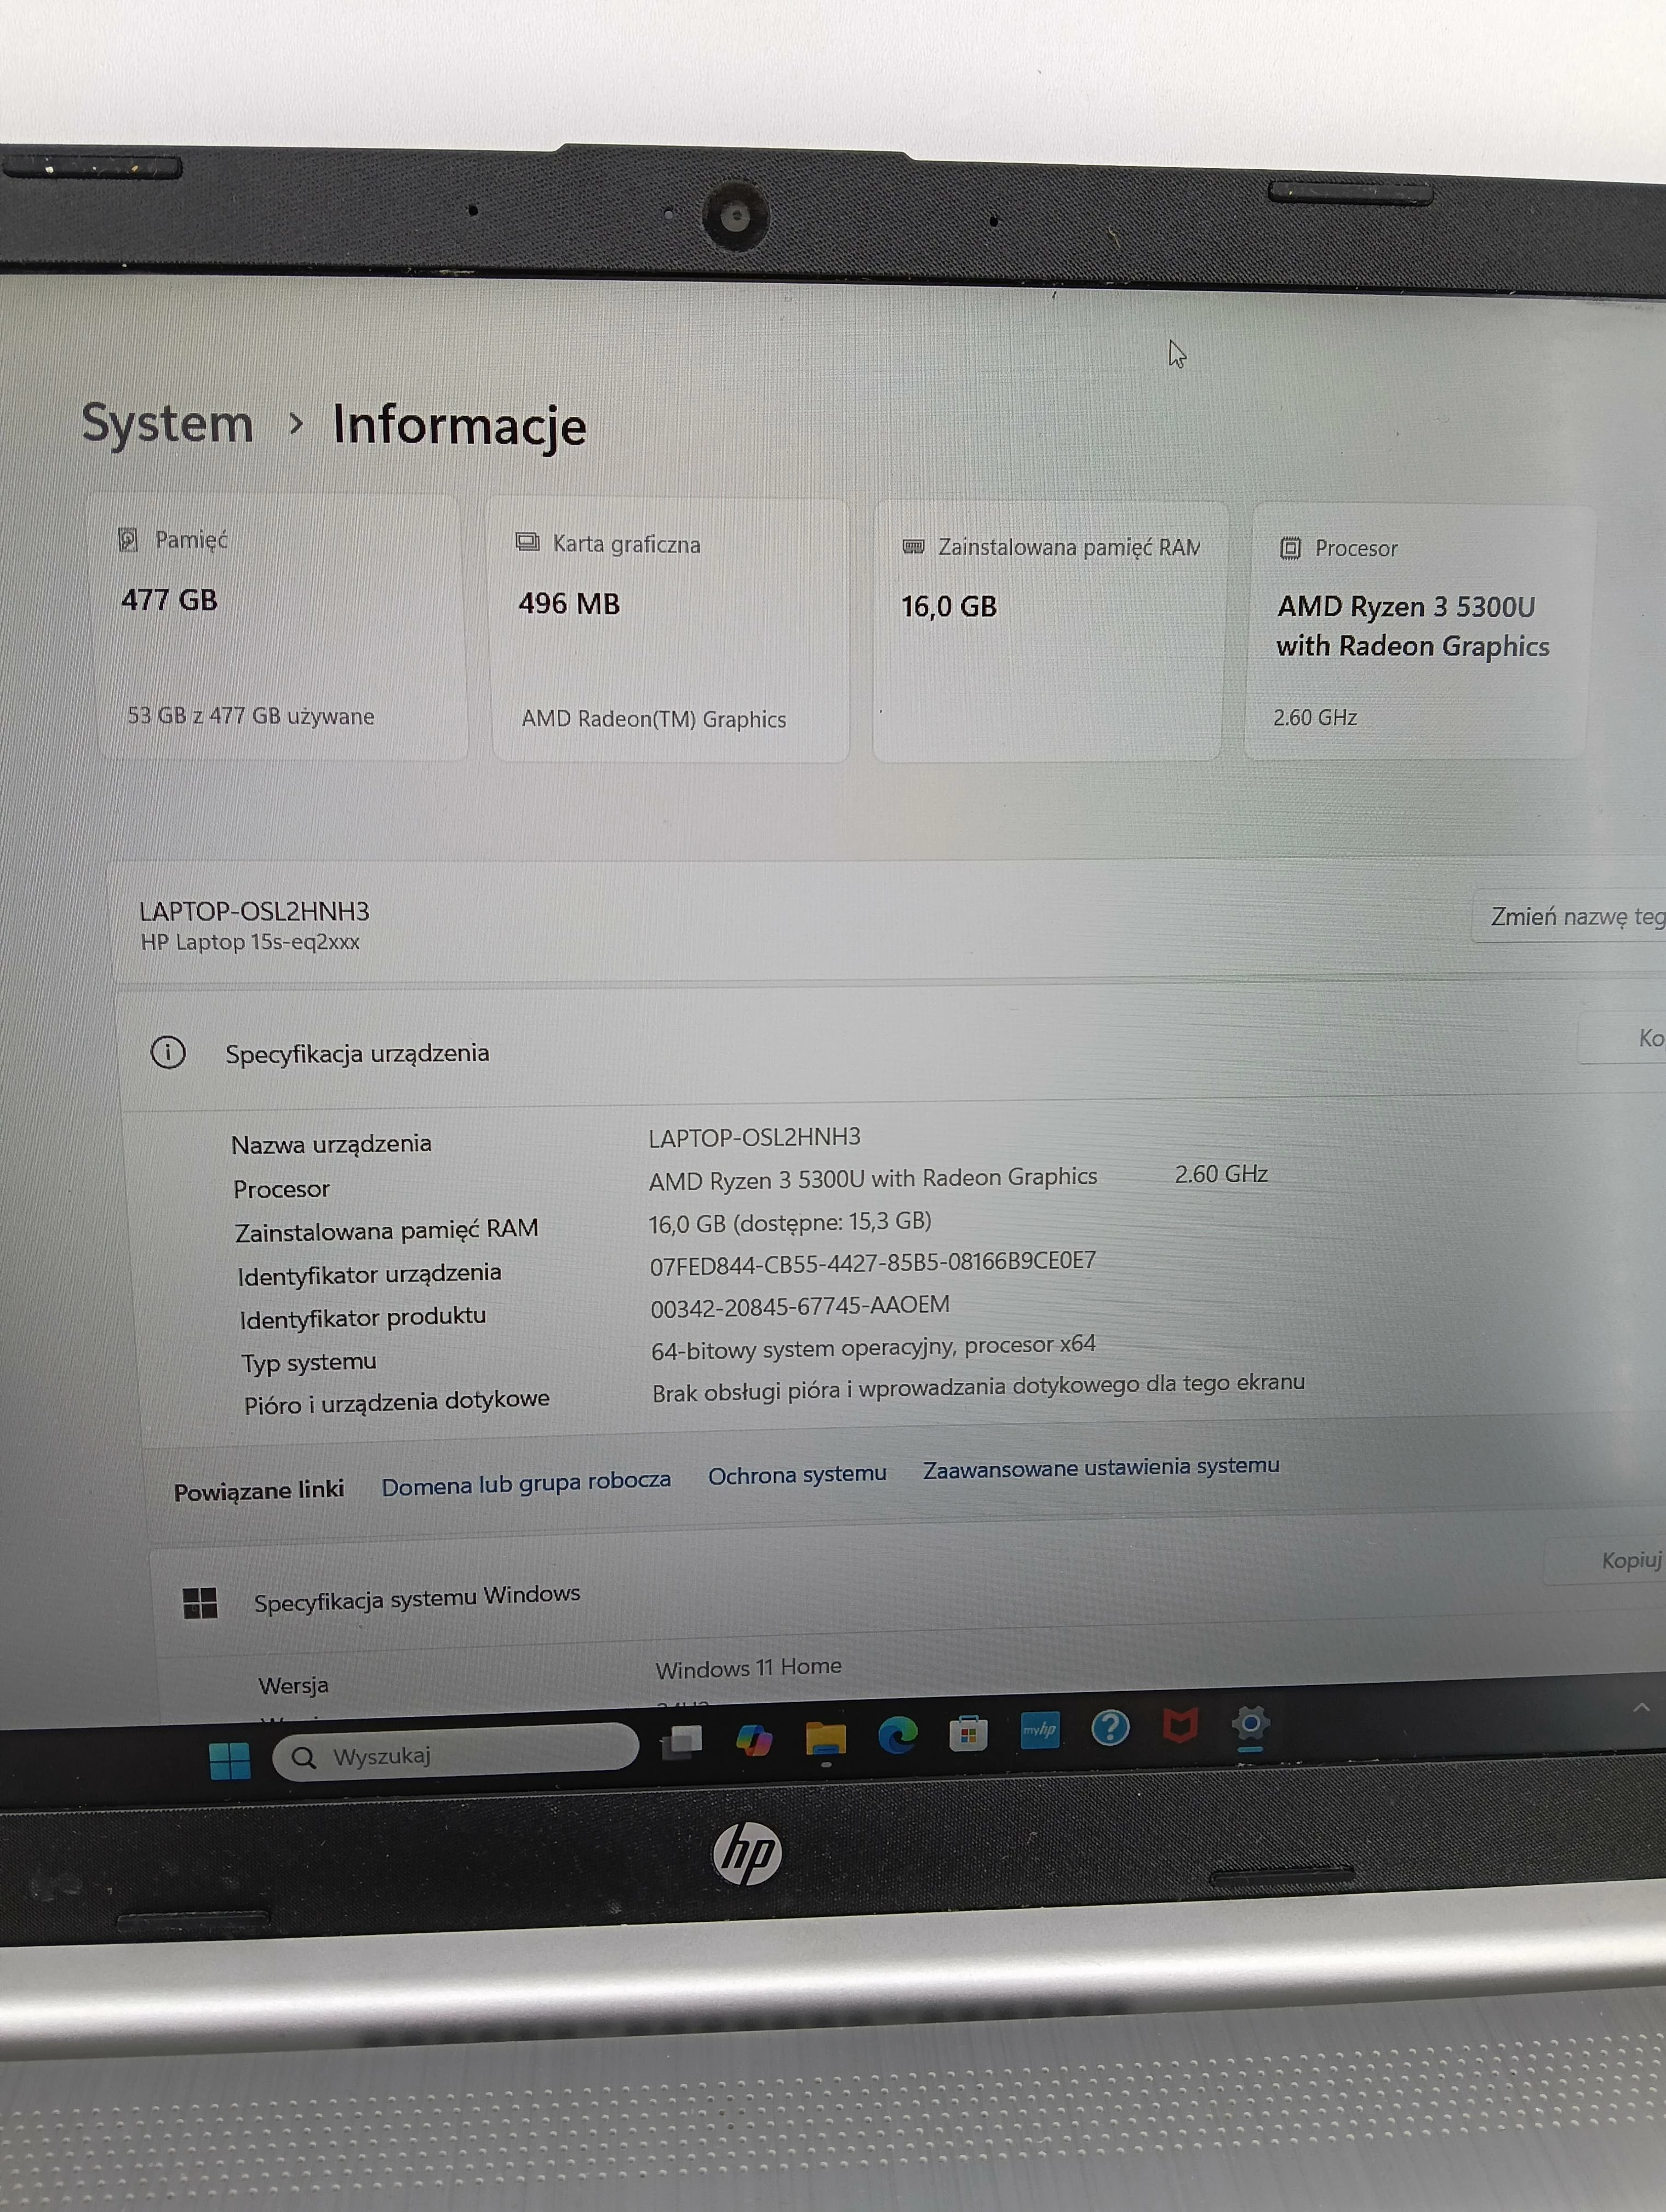Image resolution: width=1666 pixels, height=2212 pixels.
Task: Open File Explorer from the taskbar
Action: tap(826, 1739)
